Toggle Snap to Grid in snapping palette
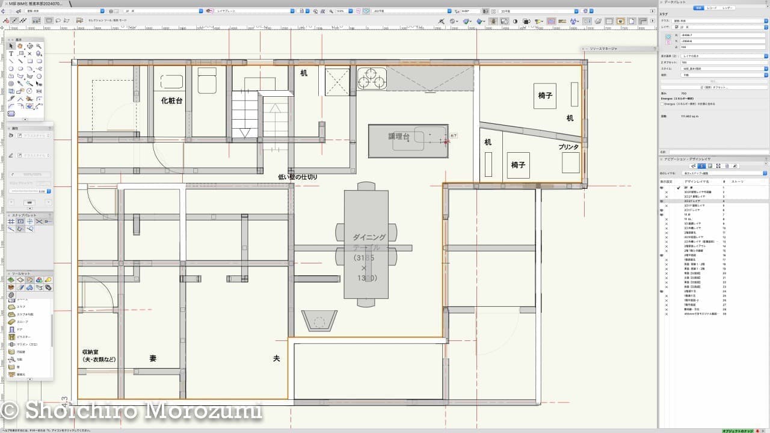The width and height of the screenshot is (770, 433). (11, 222)
